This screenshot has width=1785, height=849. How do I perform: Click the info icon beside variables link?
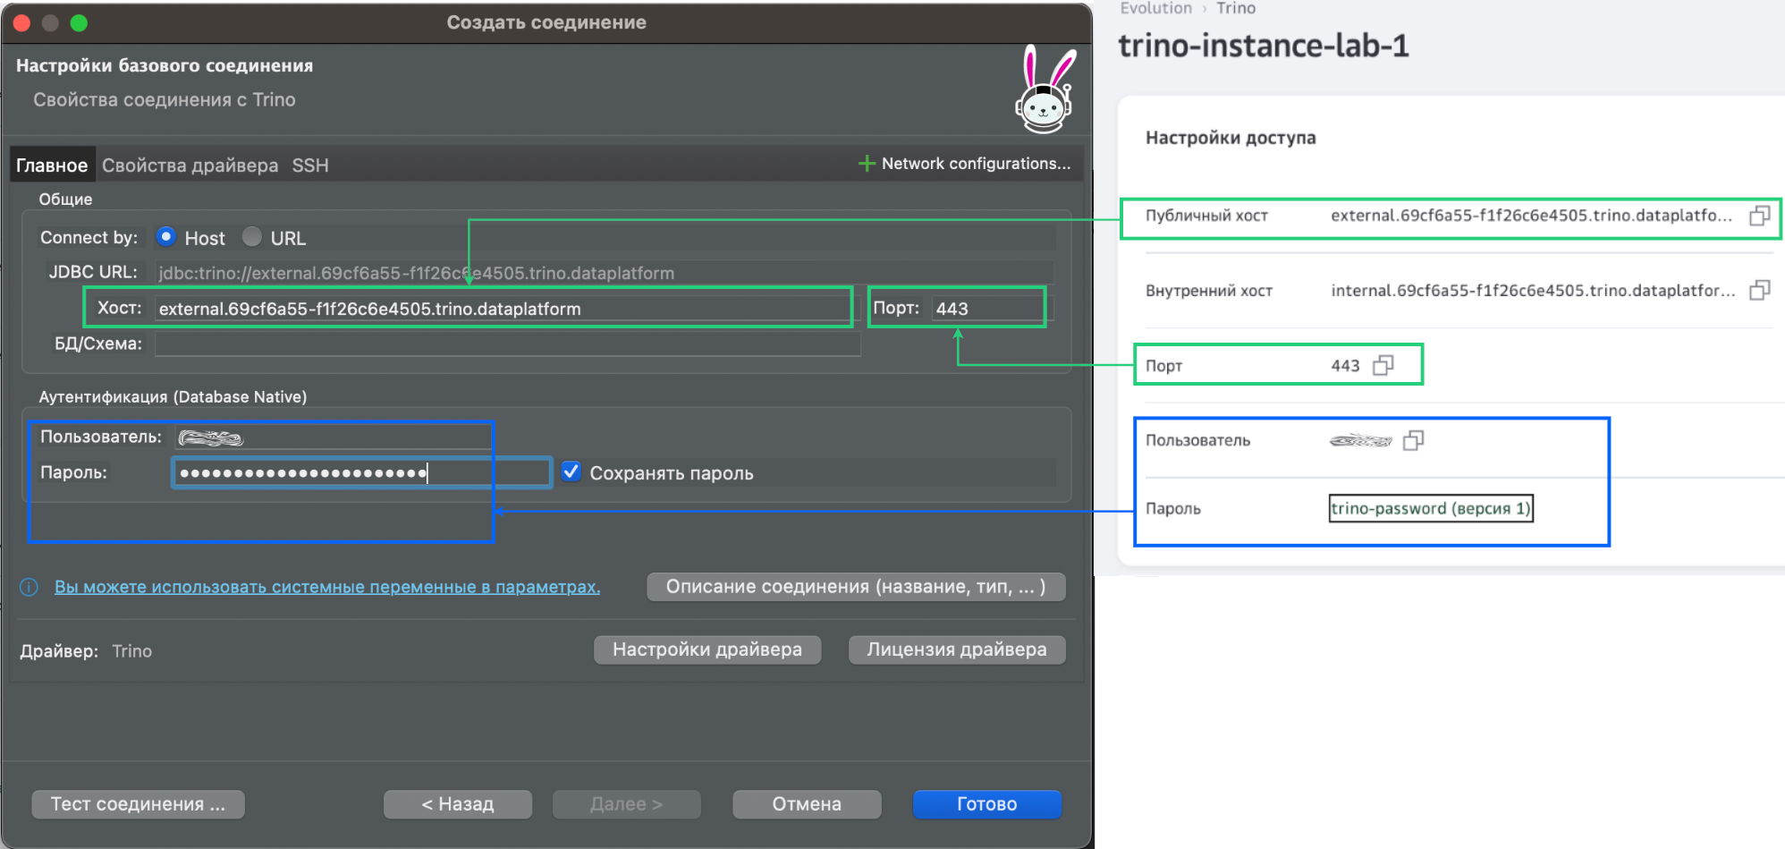pyautogui.click(x=30, y=587)
